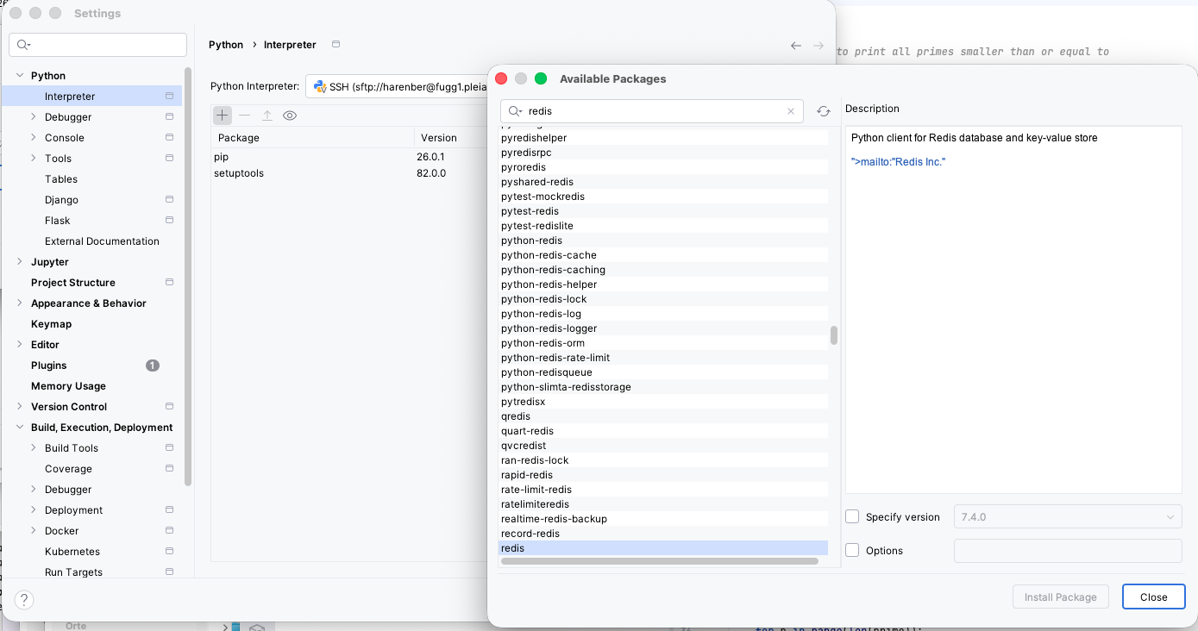
Task: Enable the Specify version checkbox
Action: point(852,517)
